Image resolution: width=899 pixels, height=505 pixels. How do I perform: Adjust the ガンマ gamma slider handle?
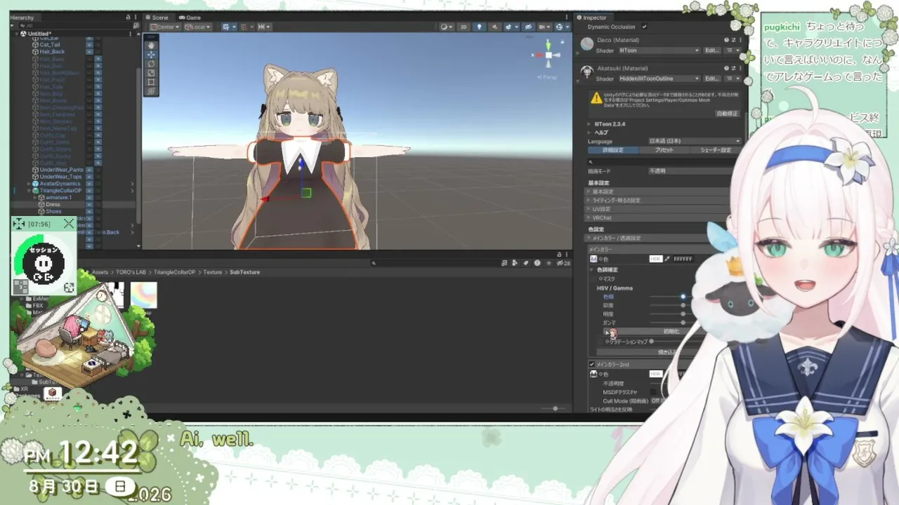point(683,323)
